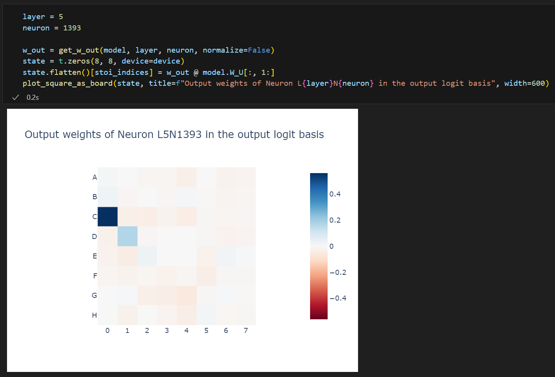Click the heatmap colorbar gradient

(x=319, y=246)
